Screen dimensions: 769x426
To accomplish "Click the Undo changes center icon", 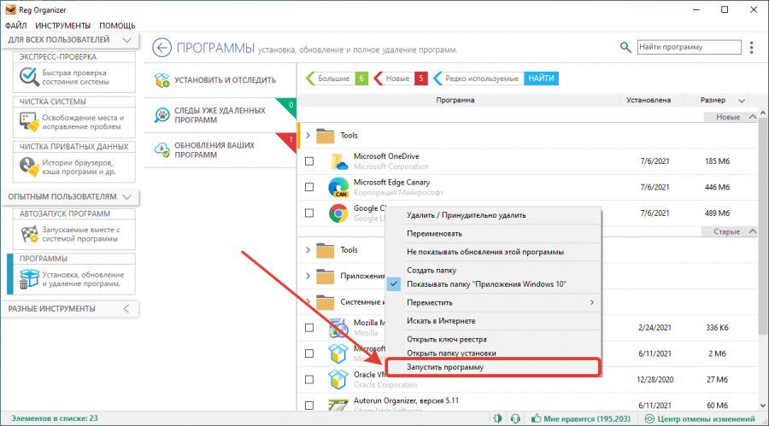I will pyautogui.click(x=649, y=418).
